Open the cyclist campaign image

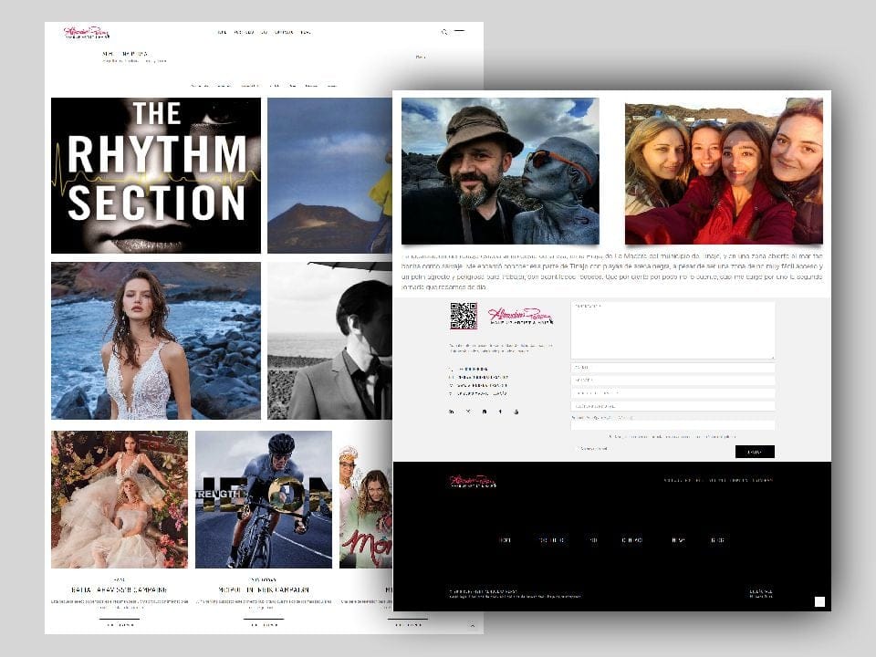[264, 499]
